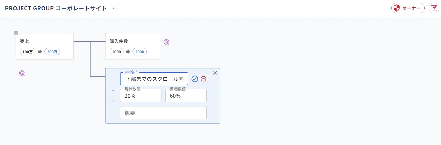Delete KPI with red minus circle icon
The width and height of the screenshot is (441, 145).
click(x=203, y=79)
